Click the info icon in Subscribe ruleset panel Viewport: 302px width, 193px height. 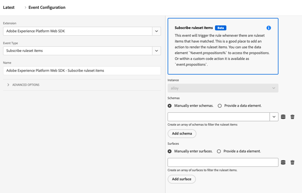coord(269,28)
